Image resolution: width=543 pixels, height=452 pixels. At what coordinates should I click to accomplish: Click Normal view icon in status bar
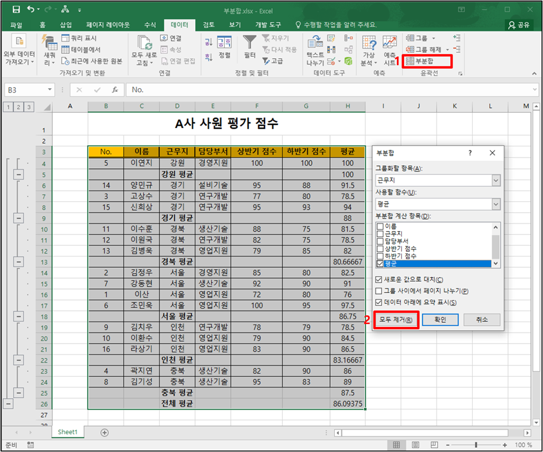coord(396,445)
